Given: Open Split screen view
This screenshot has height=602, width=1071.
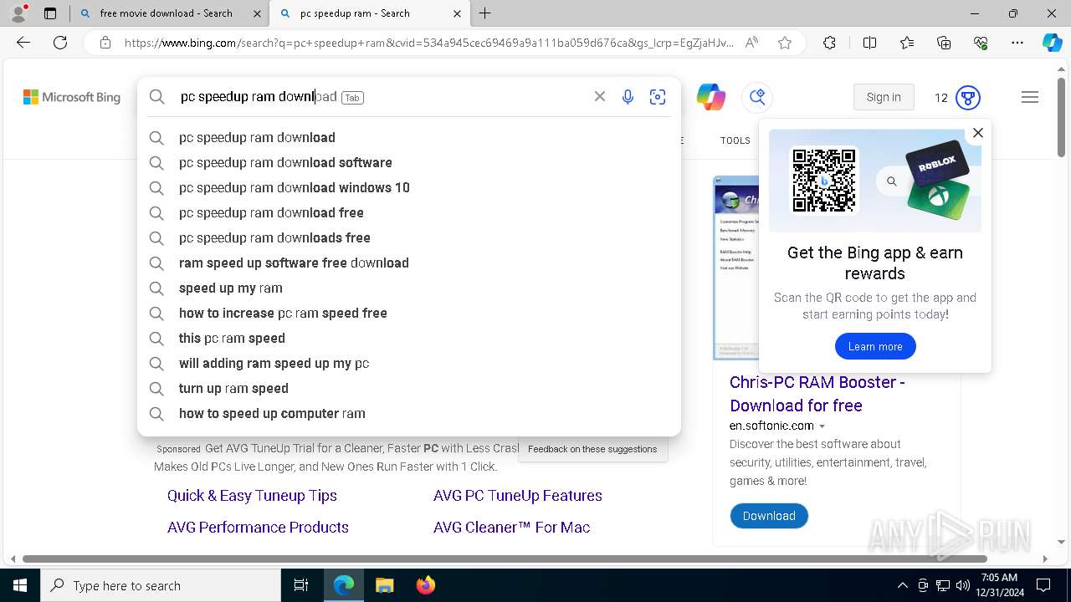Looking at the screenshot, I should pos(869,43).
